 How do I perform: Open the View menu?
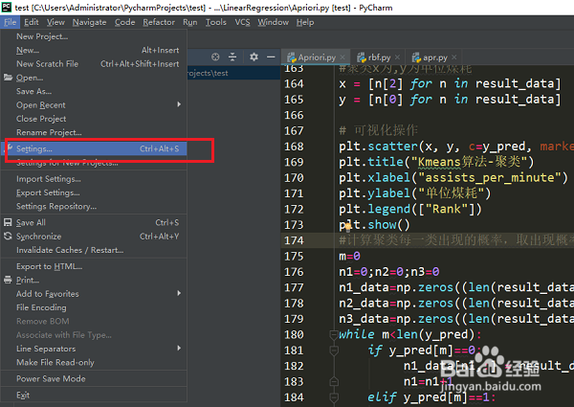tap(55, 22)
